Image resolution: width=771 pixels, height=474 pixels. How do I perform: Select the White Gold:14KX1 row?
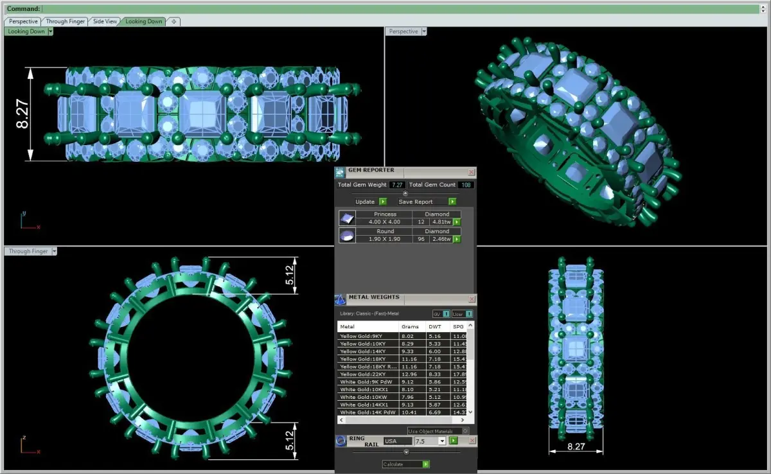402,405
